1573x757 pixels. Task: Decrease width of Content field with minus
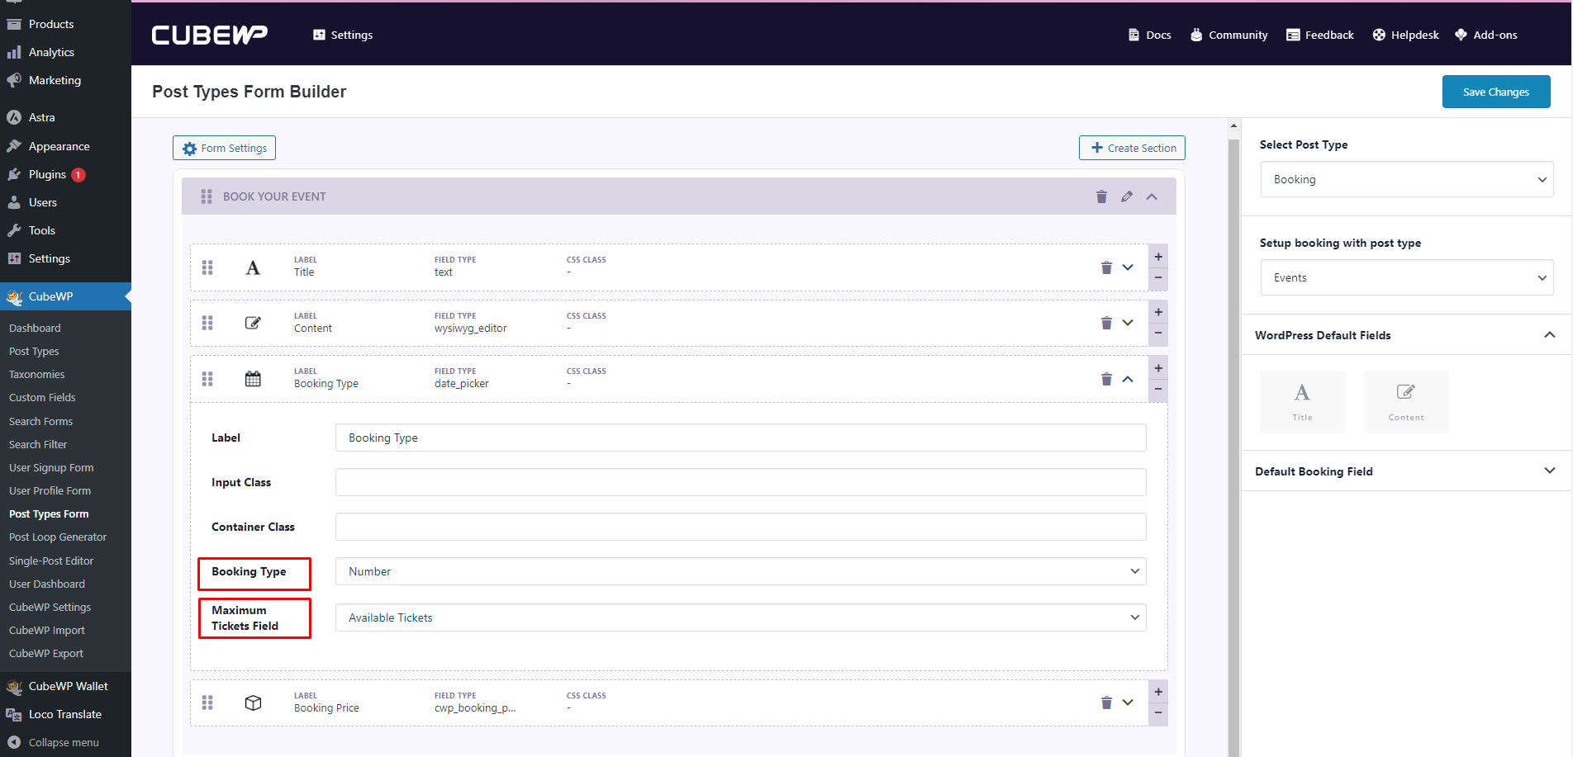point(1158,334)
